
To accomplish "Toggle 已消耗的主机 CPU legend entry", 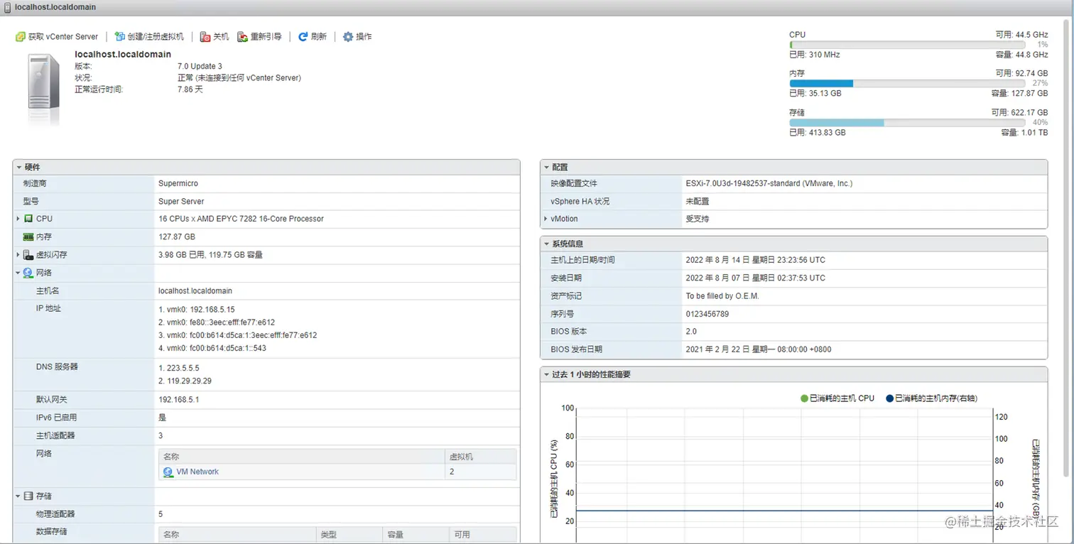I will [837, 398].
